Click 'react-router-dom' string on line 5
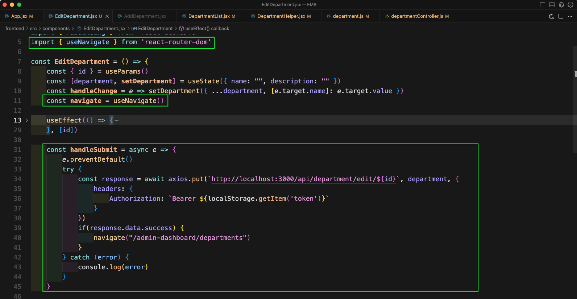Screen dimensions: 577x299 tap(176, 42)
